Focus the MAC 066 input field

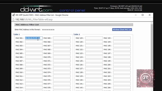pos(62,42)
